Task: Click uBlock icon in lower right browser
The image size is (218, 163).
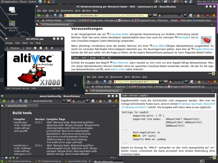Action: pyautogui.click(x=209, y=82)
